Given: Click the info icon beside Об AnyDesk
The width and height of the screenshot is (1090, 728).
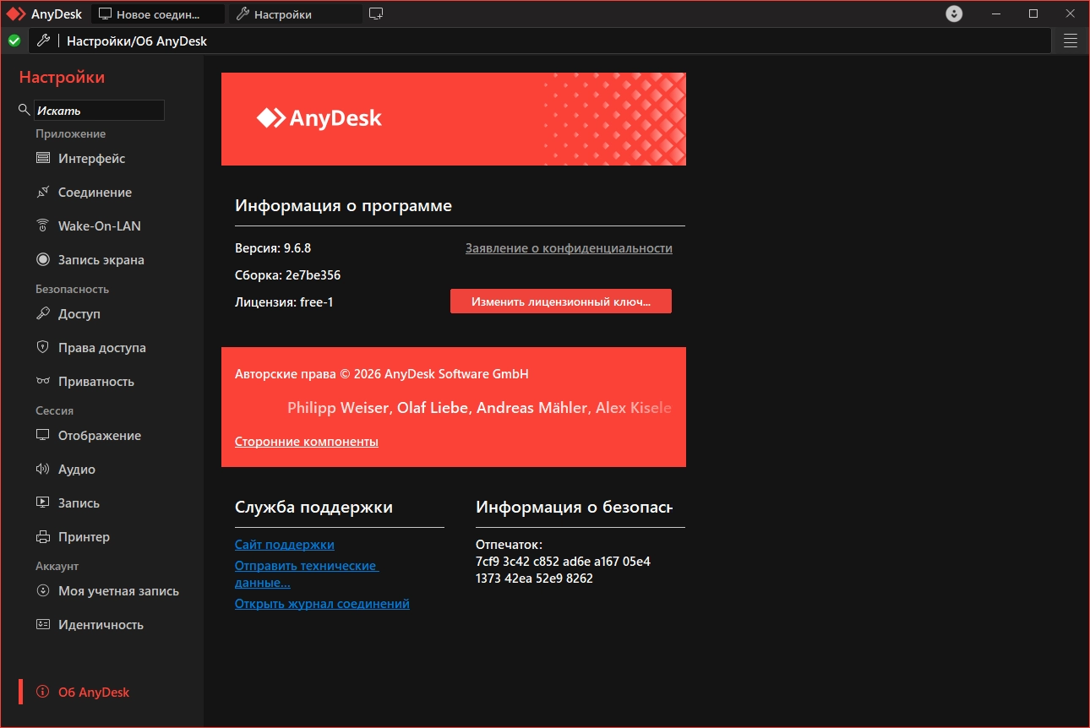Looking at the screenshot, I should click(x=43, y=693).
